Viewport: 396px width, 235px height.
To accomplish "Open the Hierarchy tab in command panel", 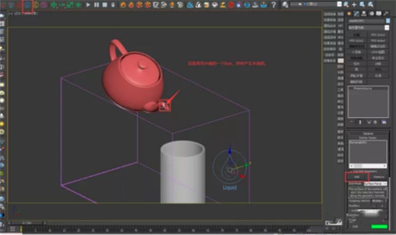I will point(363,13).
